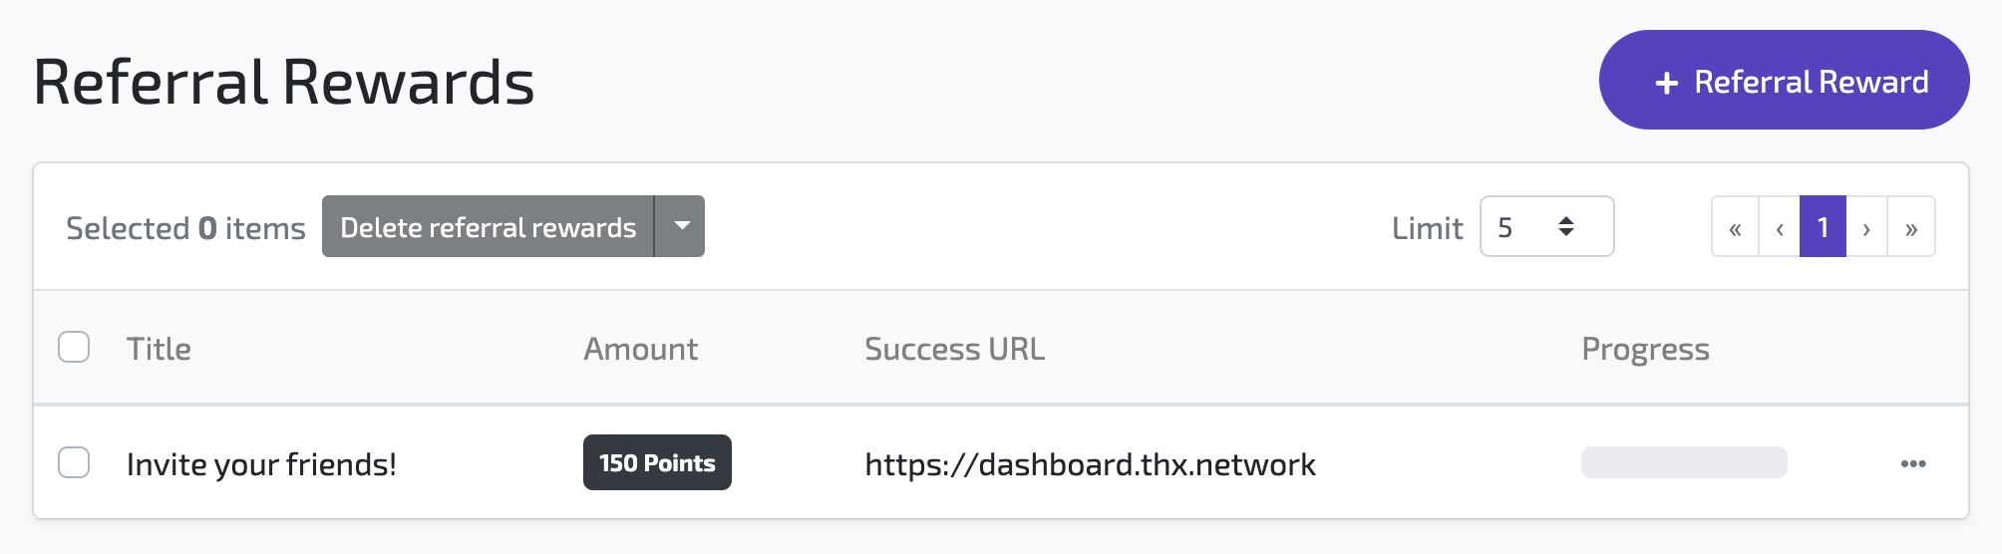This screenshot has height=554, width=2002.
Task: Open the three-dot row actions menu
Action: point(1913,463)
